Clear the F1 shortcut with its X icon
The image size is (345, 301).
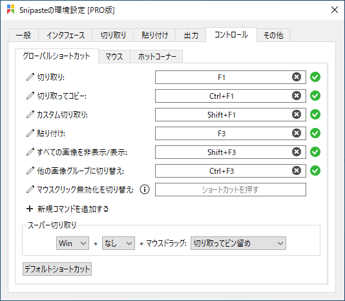(297, 77)
